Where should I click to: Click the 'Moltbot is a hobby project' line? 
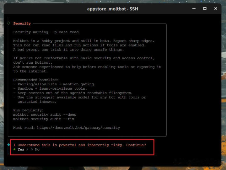(x=84, y=41)
